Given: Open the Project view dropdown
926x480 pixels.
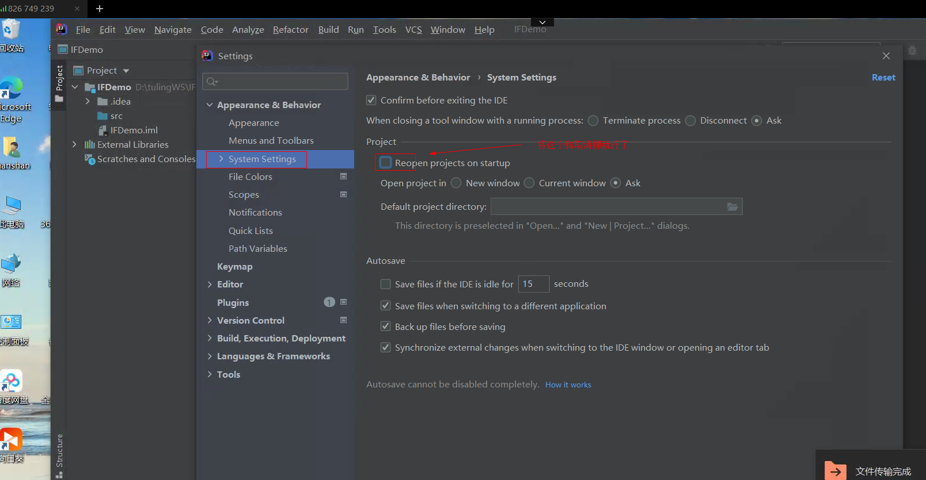Looking at the screenshot, I should click(x=126, y=71).
